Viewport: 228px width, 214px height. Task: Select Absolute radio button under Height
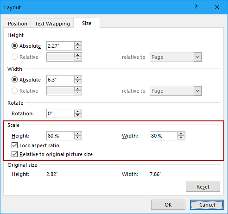(14, 46)
